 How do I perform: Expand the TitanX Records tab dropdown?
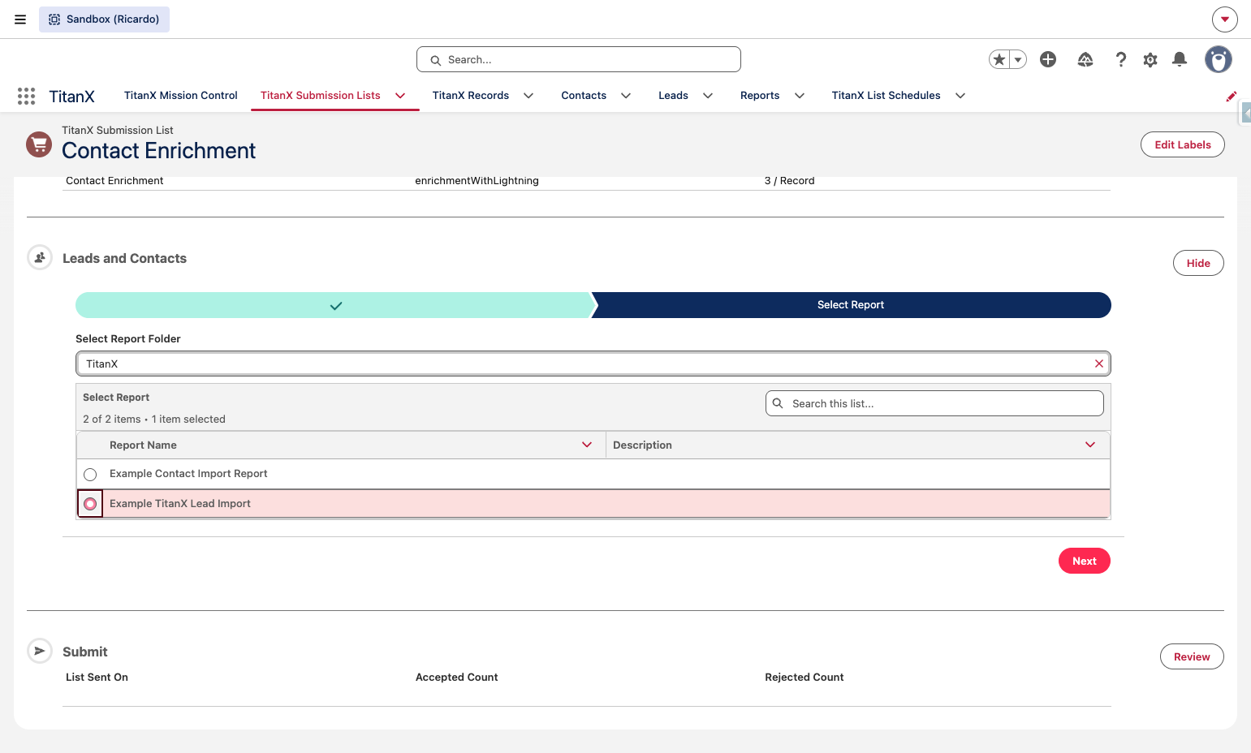click(x=528, y=96)
